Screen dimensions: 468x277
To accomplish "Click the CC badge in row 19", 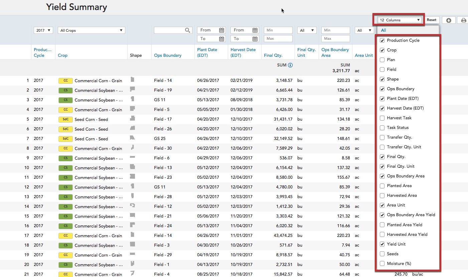I will pyautogui.click(x=65, y=255).
